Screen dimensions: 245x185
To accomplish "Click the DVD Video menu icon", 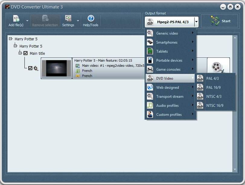I will point(150,78).
